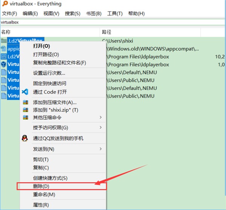Click the Everything magnifier icon in title bar
Image resolution: width=226 pixels, height=210 pixels.
5,5
